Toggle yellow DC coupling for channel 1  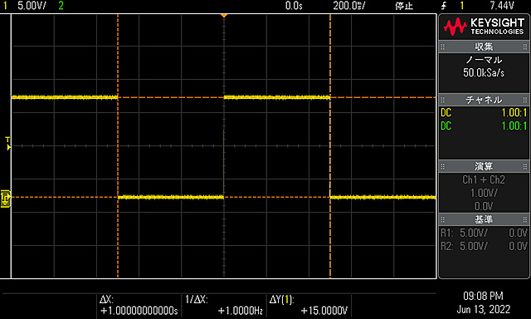[x=484, y=112]
